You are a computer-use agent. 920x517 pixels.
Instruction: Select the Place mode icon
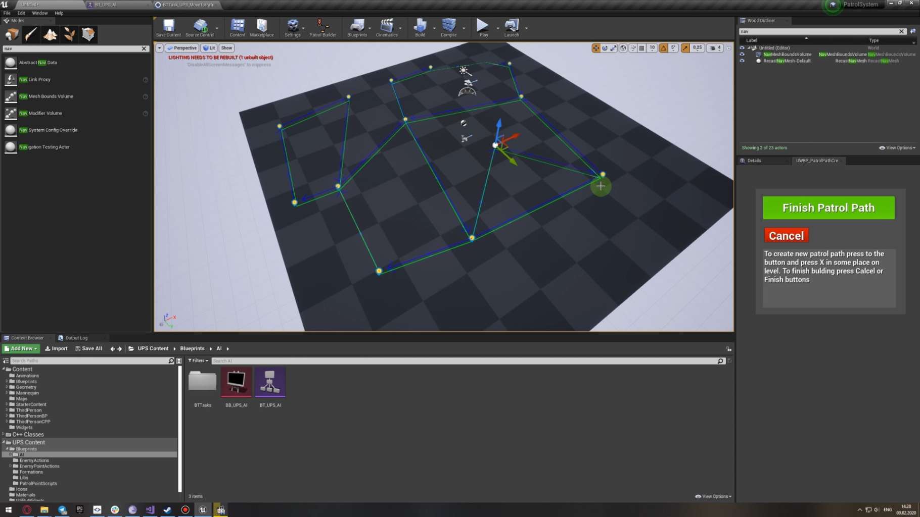tap(12, 34)
